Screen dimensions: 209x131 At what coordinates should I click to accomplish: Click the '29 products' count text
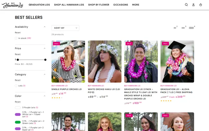coord(57,34)
